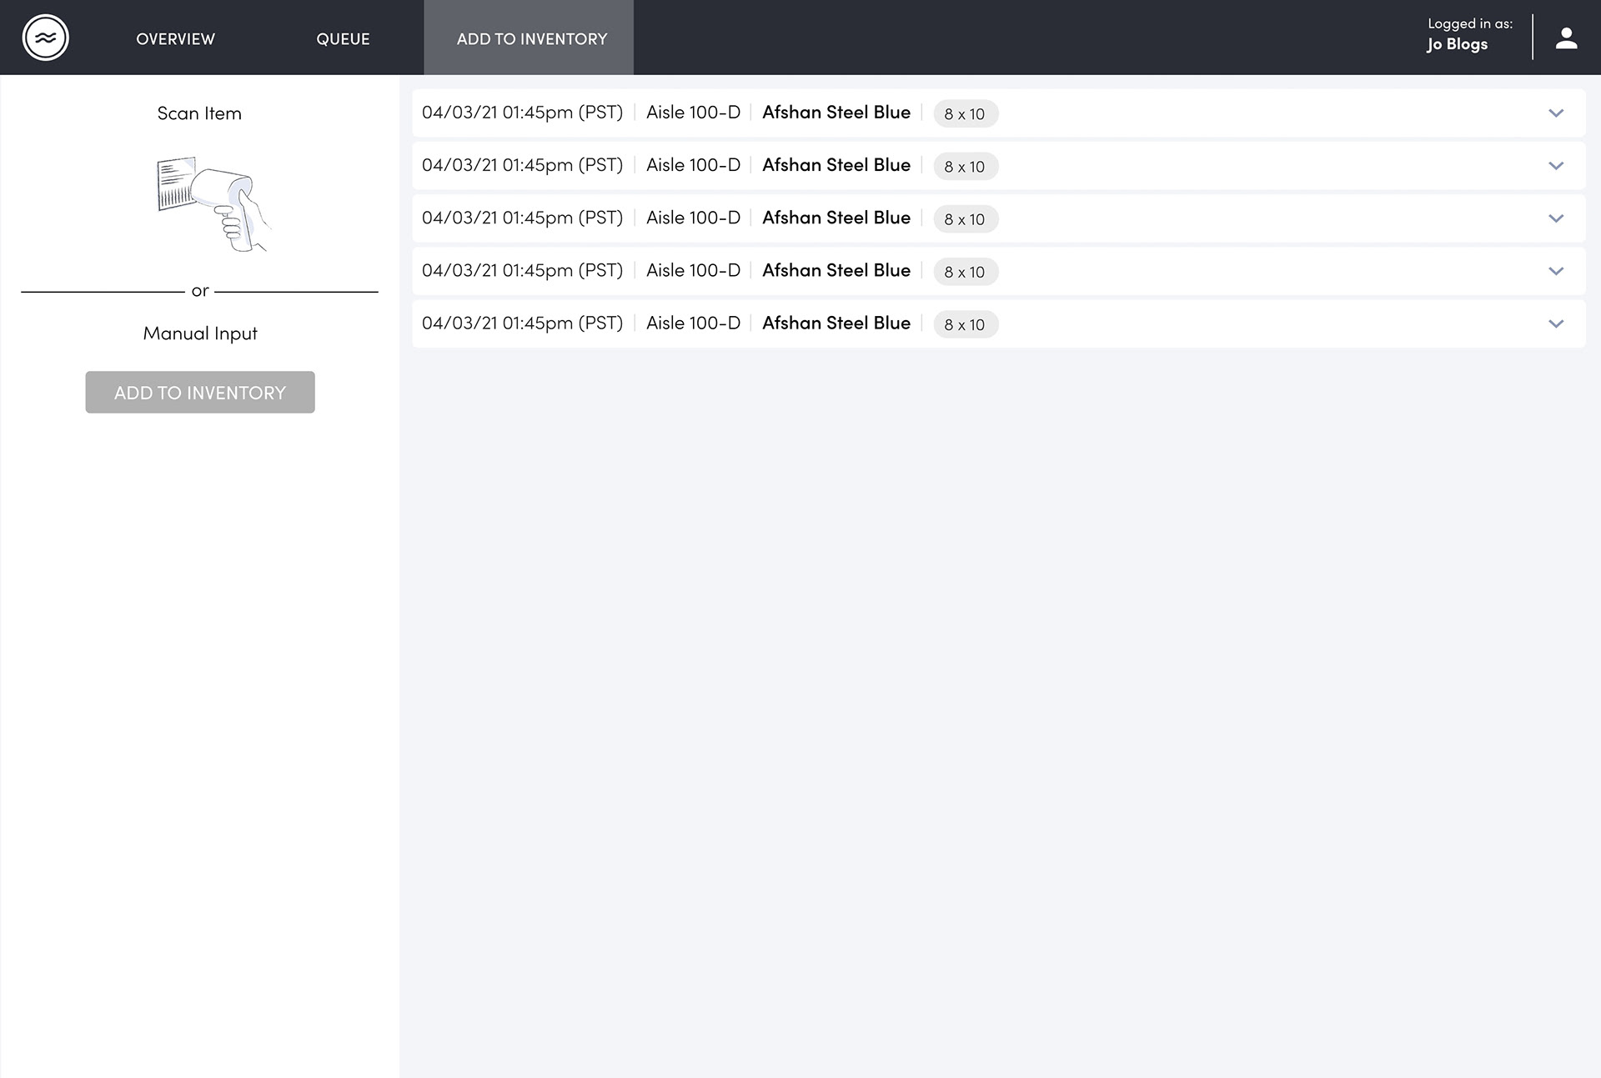Go to the Overview tab
1601x1078 pixels.
175,38
